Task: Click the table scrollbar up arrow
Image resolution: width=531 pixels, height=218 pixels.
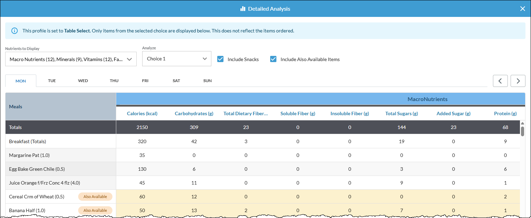Action: pyautogui.click(x=522, y=123)
